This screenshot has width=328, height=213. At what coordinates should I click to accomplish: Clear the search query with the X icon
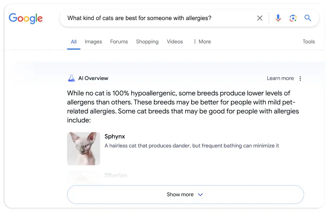(260, 18)
